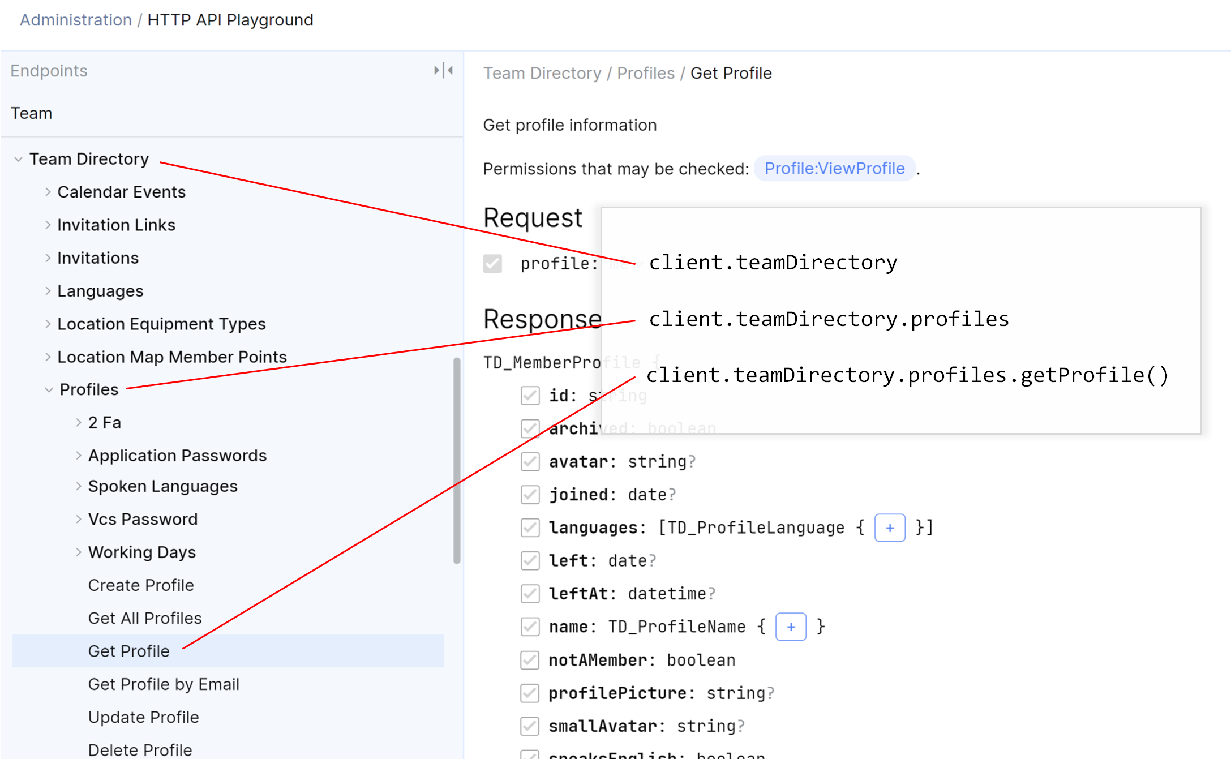This screenshot has height=759, width=1231.
Task: Open the Administration breadcrumb link
Action: [x=76, y=20]
